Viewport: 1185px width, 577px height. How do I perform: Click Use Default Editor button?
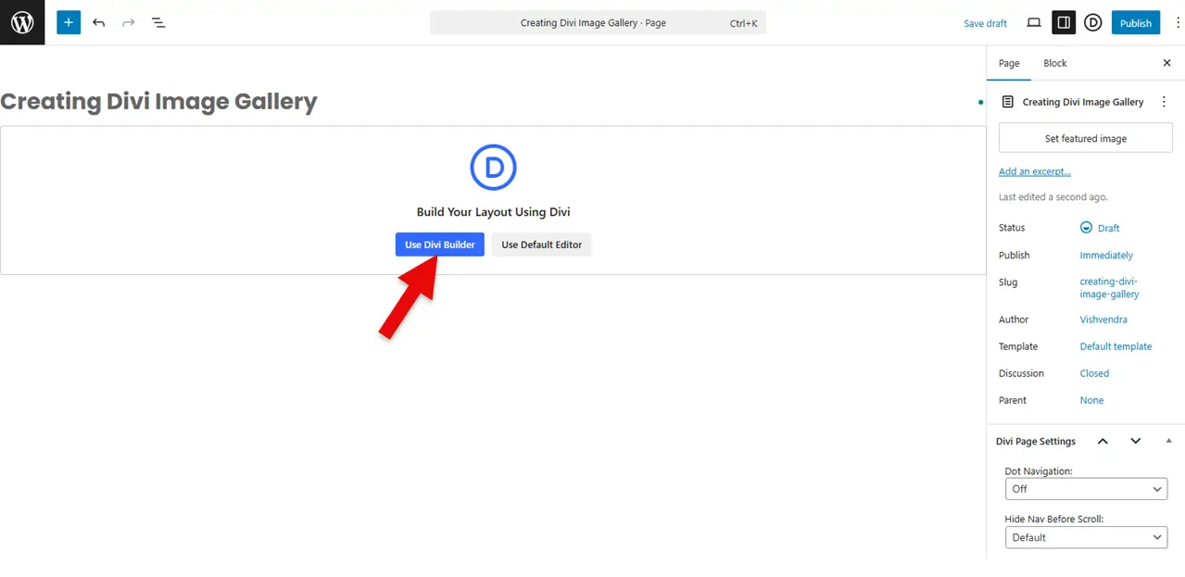(x=542, y=245)
